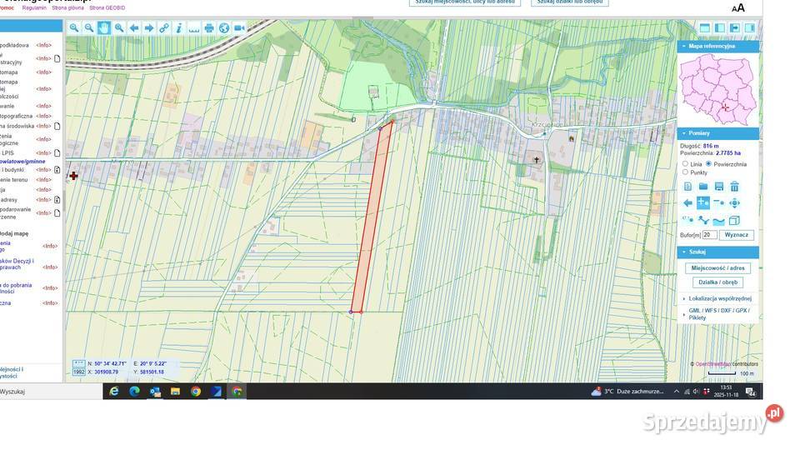Screen dimensions: 800x450
Task: Click the link/share map icon
Action: 164,27
